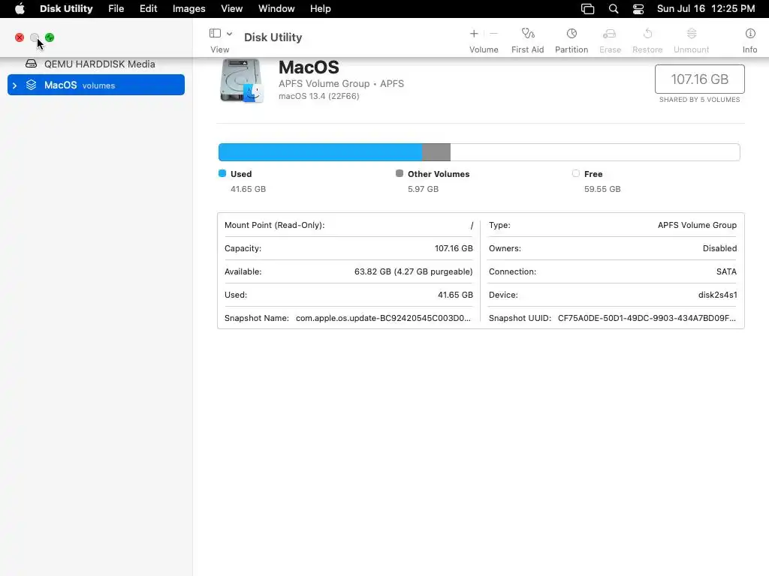Click the Erase toolbar icon
The image size is (769, 576).
[610, 33]
